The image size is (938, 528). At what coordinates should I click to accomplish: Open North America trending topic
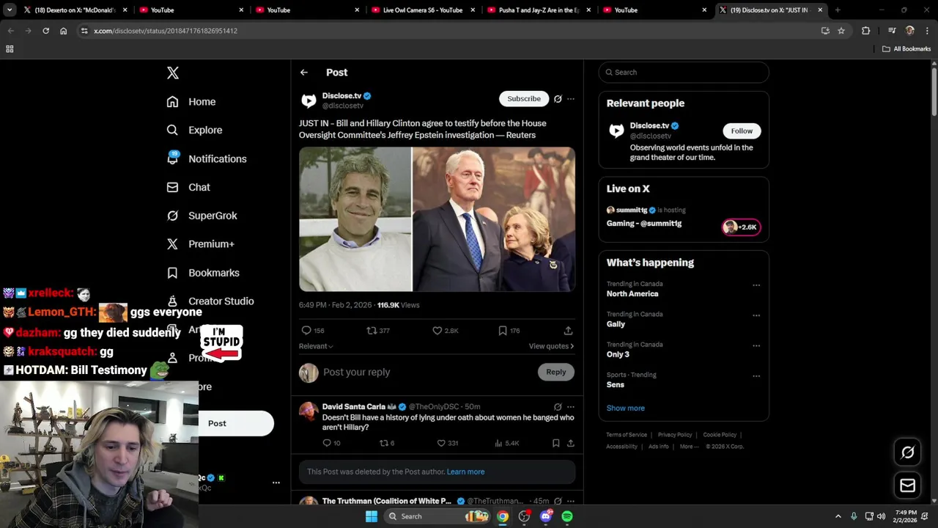pyautogui.click(x=632, y=293)
